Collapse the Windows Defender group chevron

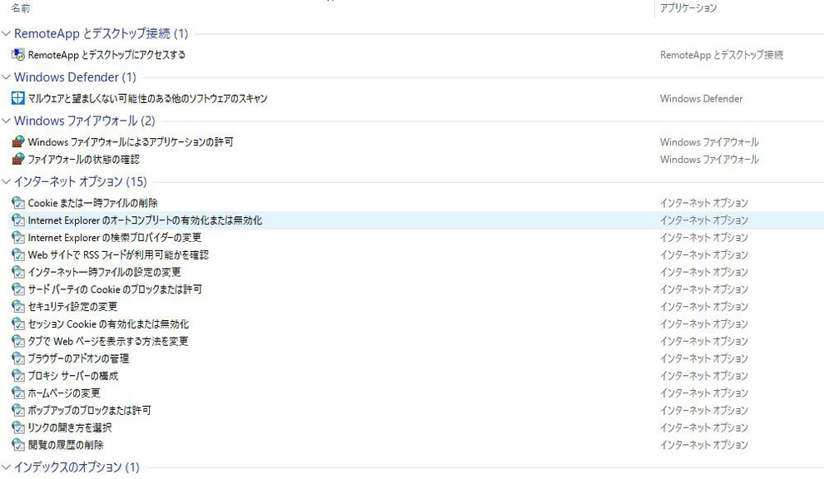(6, 77)
